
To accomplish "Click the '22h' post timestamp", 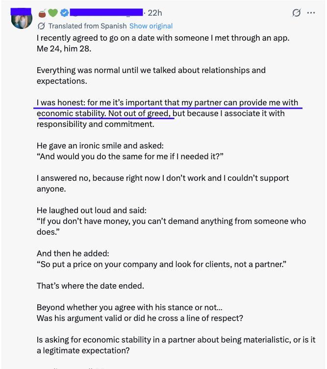I will (154, 13).
